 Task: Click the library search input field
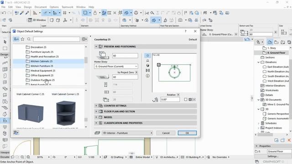[x=57, y=39]
